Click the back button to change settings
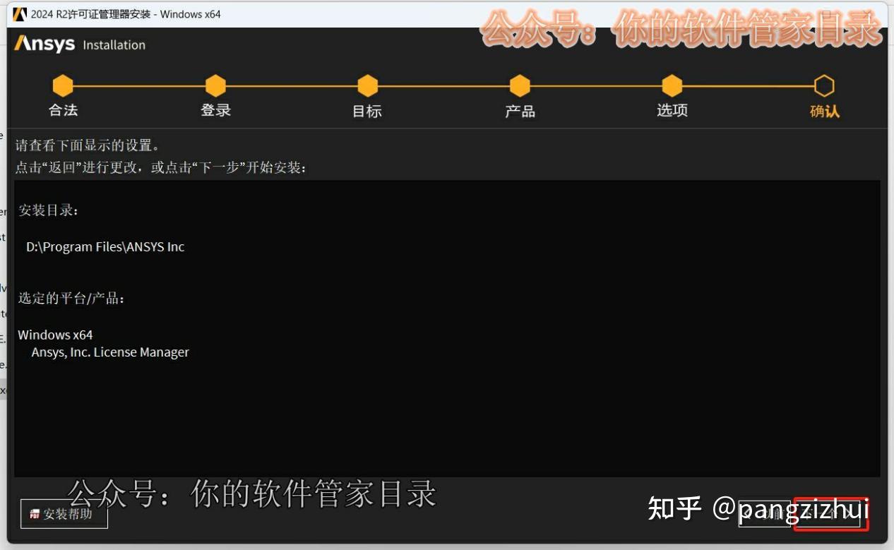The width and height of the screenshot is (894, 550). coord(766,514)
